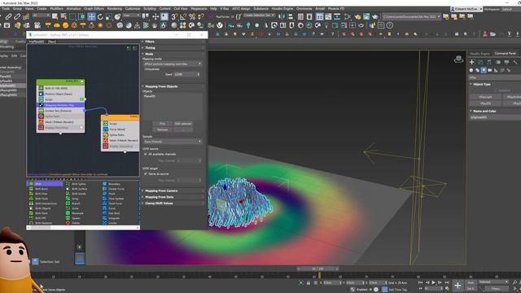Expand the Mapping From Data rollout

[173, 197]
